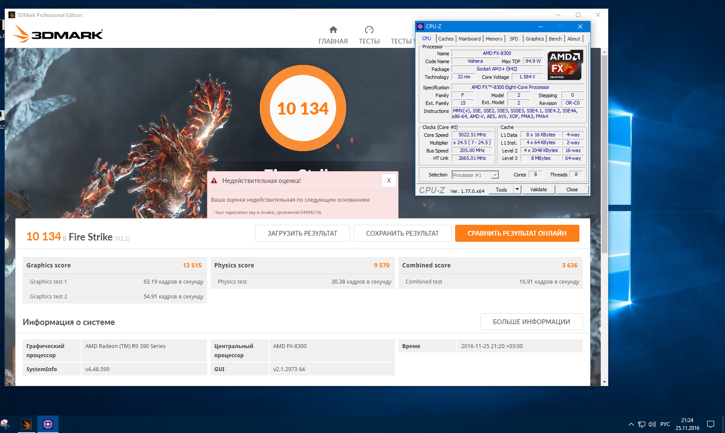Screen dimensions: 725x433
Task: Open the taskbar clock showing 21:24
Action: 688,424
